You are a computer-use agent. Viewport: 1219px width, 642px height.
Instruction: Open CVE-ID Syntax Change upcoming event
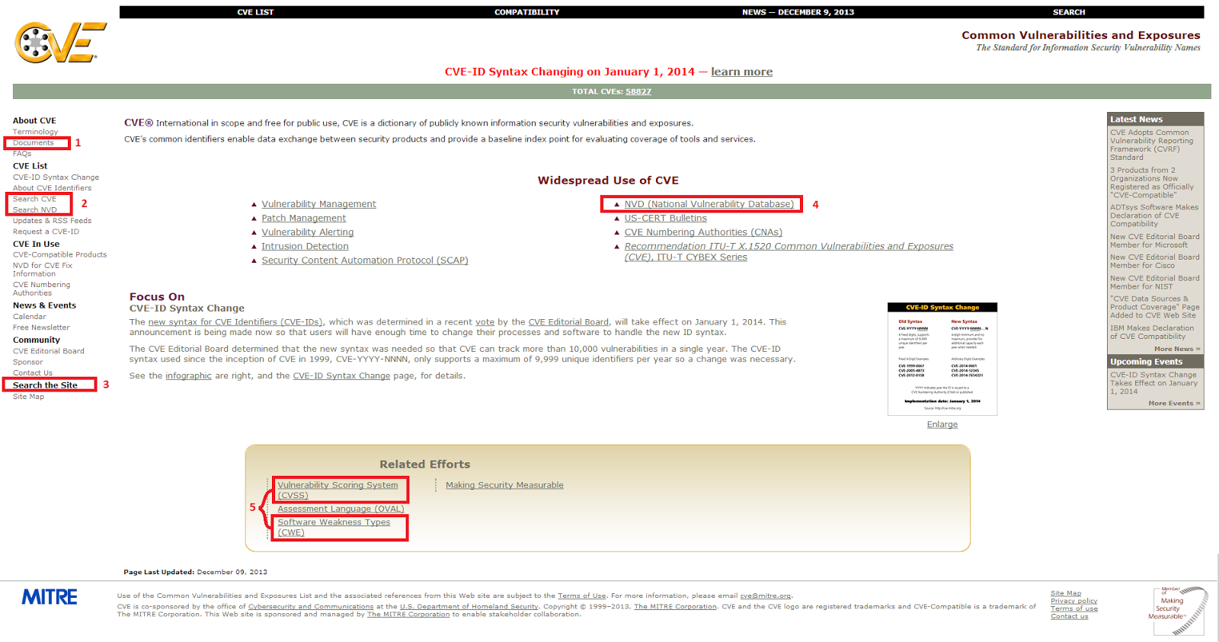(x=1153, y=383)
